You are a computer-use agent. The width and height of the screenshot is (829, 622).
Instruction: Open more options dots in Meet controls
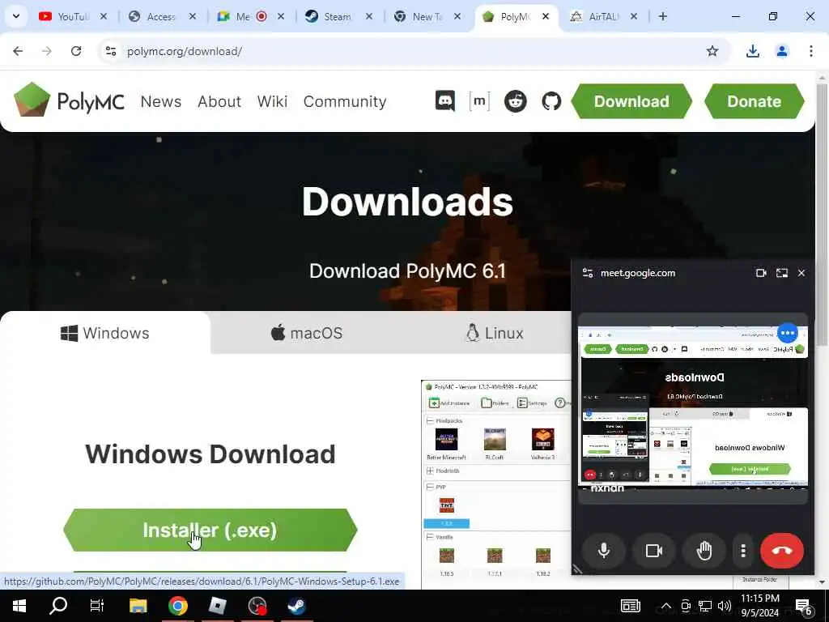[x=743, y=551]
